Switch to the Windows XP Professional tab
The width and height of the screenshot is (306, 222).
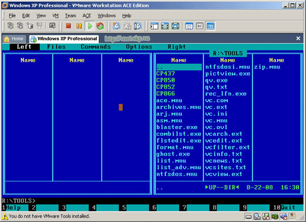[64, 39]
